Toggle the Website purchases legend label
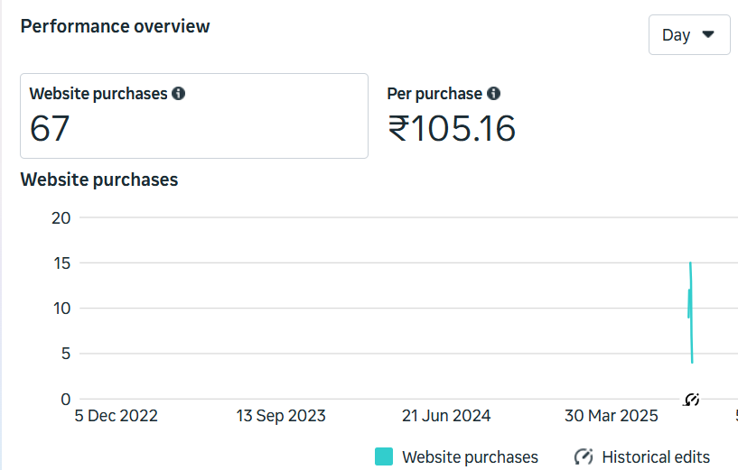 pos(470,457)
